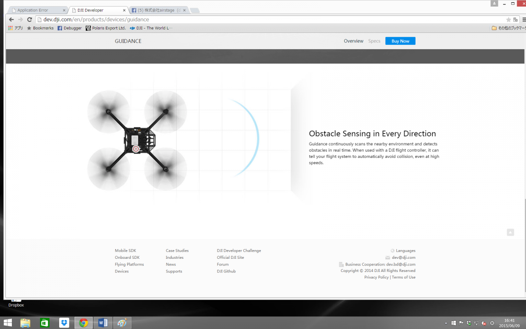Open the DJI Github footer link

point(226,271)
